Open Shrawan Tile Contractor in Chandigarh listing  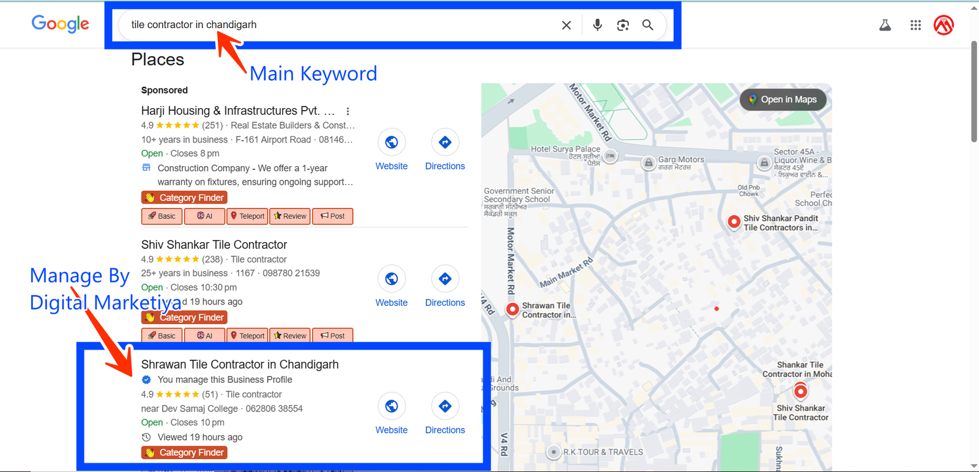coord(240,364)
